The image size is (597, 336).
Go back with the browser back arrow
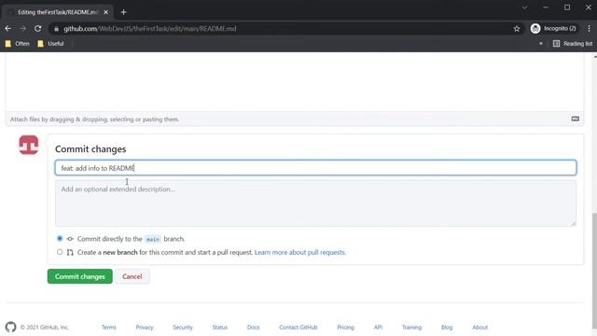pyautogui.click(x=8, y=29)
